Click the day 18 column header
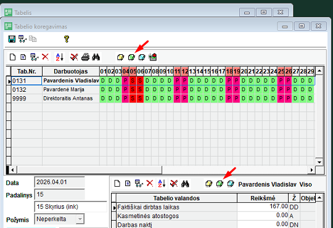This screenshot has height=228, width=333. coord(229,71)
